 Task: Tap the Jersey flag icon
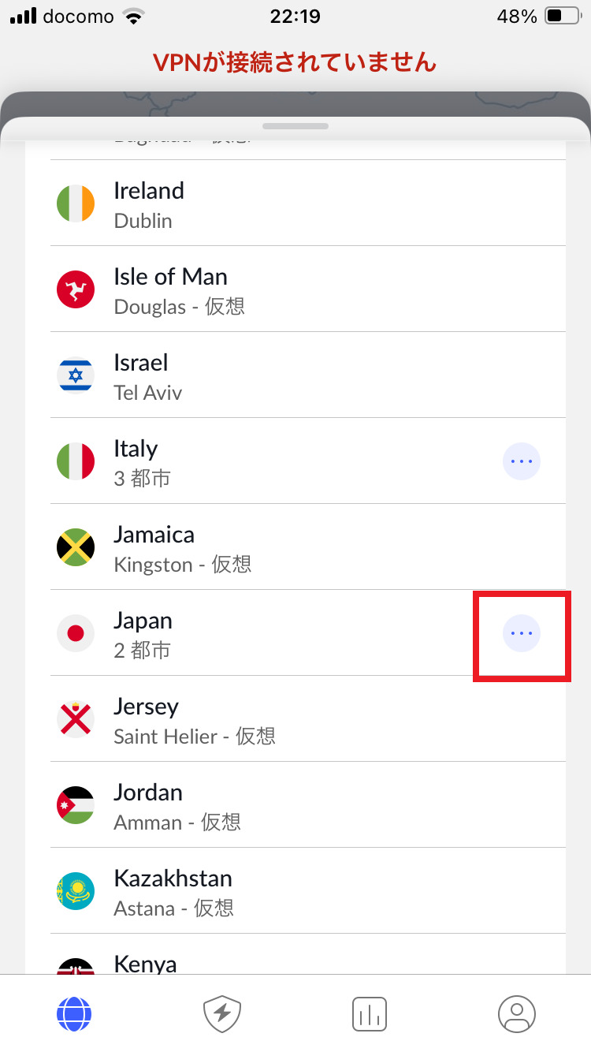click(x=76, y=719)
